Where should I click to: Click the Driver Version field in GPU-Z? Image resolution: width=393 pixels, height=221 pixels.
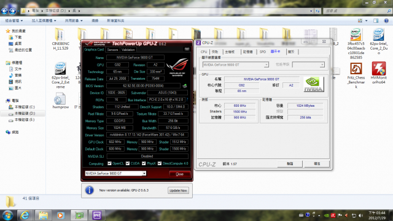[147, 134]
